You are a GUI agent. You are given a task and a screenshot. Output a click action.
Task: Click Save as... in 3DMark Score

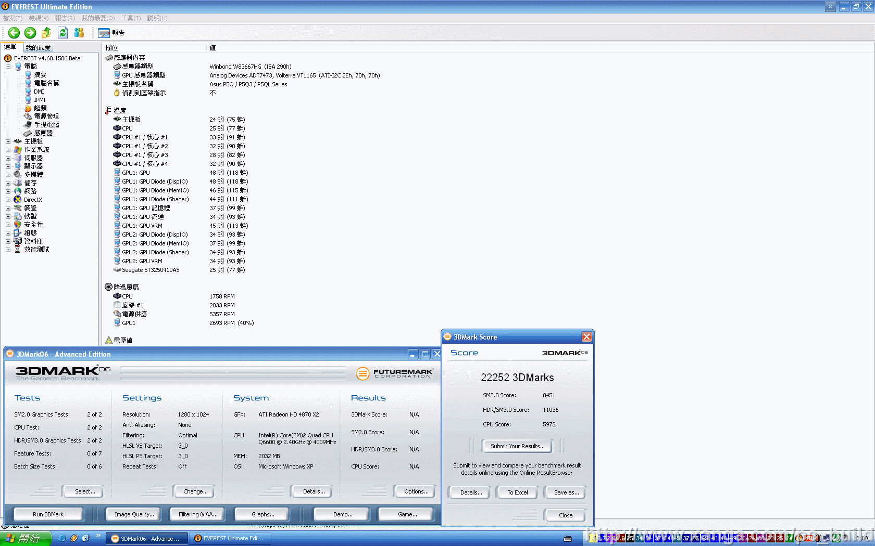[566, 492]
